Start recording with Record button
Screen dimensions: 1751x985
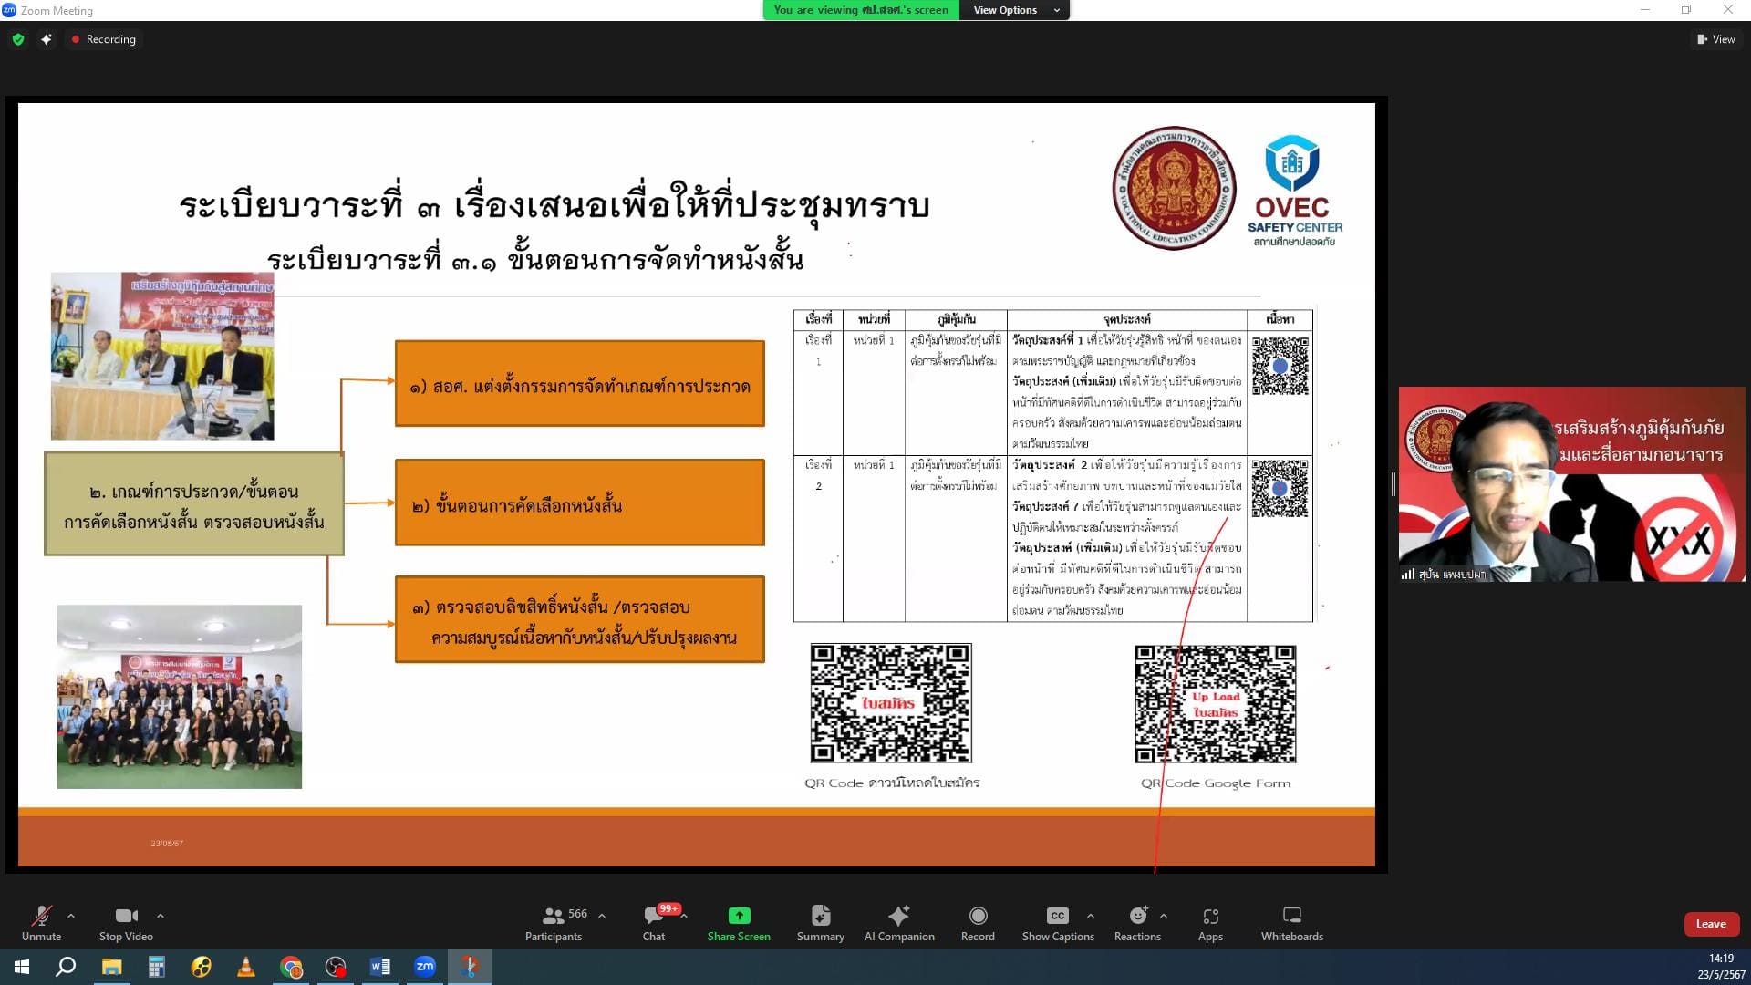point(978,922)
